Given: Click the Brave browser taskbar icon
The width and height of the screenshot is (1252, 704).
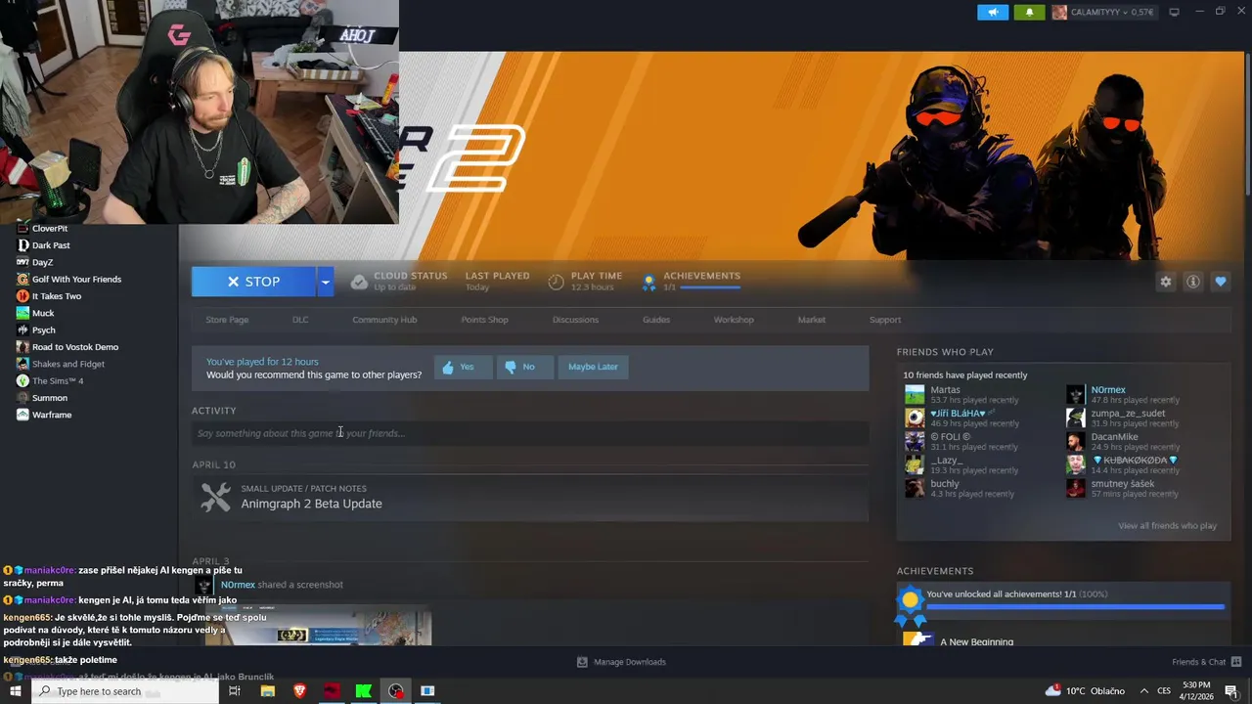Looking at the screenshot, I should point(299,691).
